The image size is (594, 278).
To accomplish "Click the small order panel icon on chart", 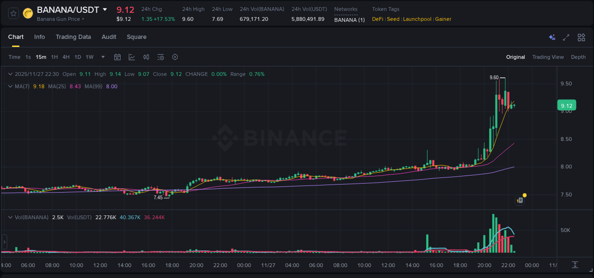I will coord(519,200).
